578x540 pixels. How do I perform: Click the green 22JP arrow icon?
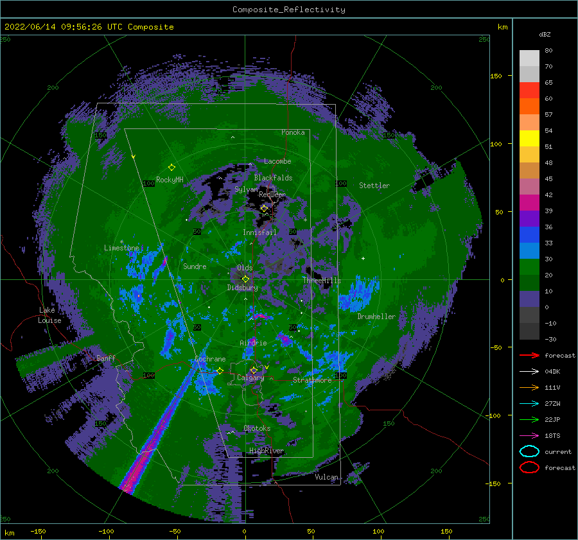pyautogui.click(x=529, y=419)
